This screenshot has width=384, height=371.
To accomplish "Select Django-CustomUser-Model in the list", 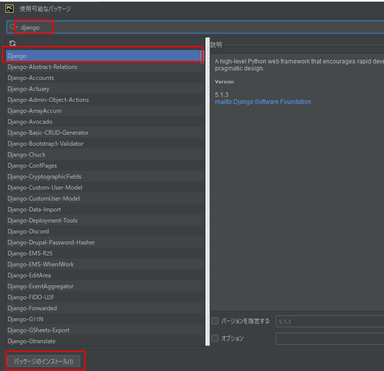I will click(105, 198).
